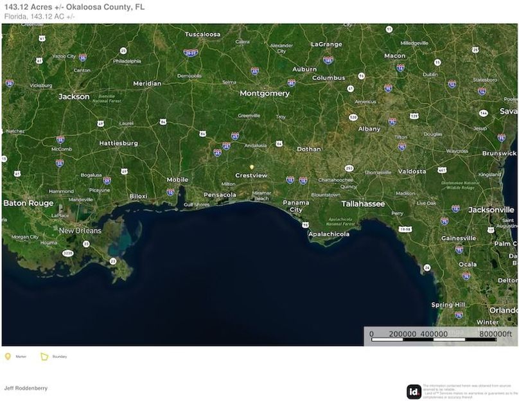
Task: Click the black id. logo badge
Action: 414,391
